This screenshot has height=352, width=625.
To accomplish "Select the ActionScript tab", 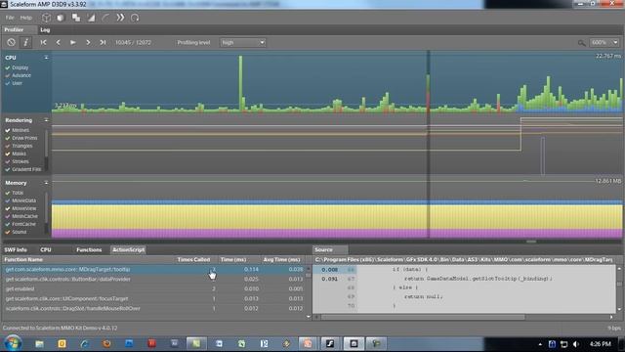I will pyautogui.click(x=128, y=250).
